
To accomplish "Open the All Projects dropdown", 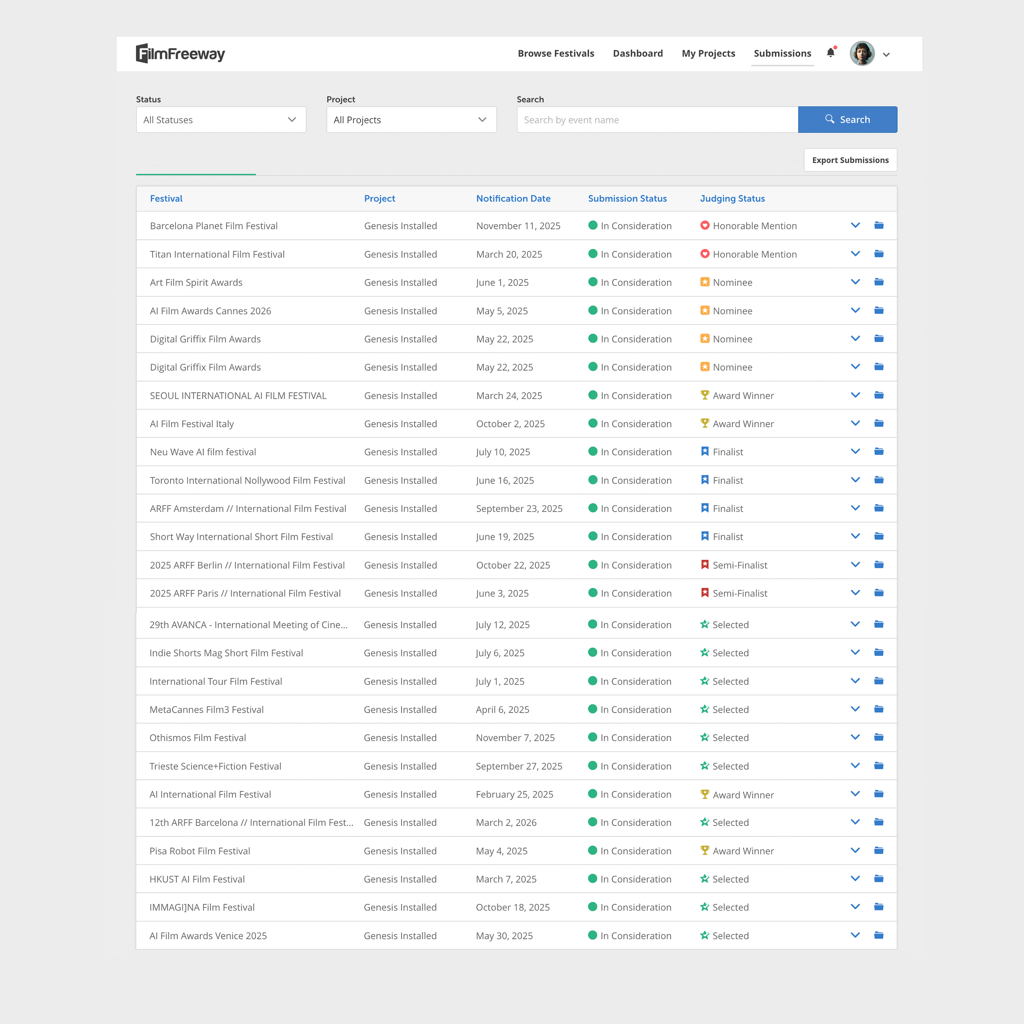I will click(411, 120).
